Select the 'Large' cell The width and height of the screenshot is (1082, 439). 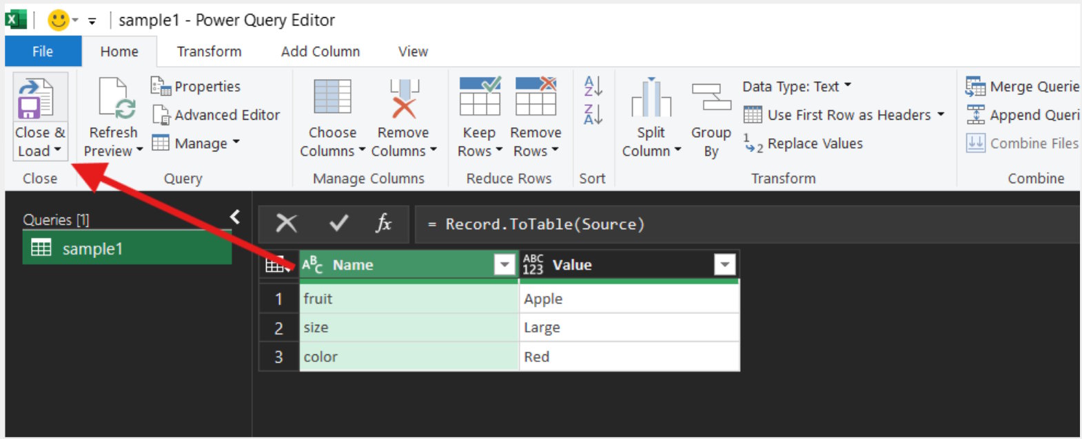click(629, 328)
